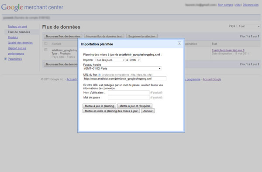Click the État column header
Viewport: 262px width, 172px height.
coord(214,44)
